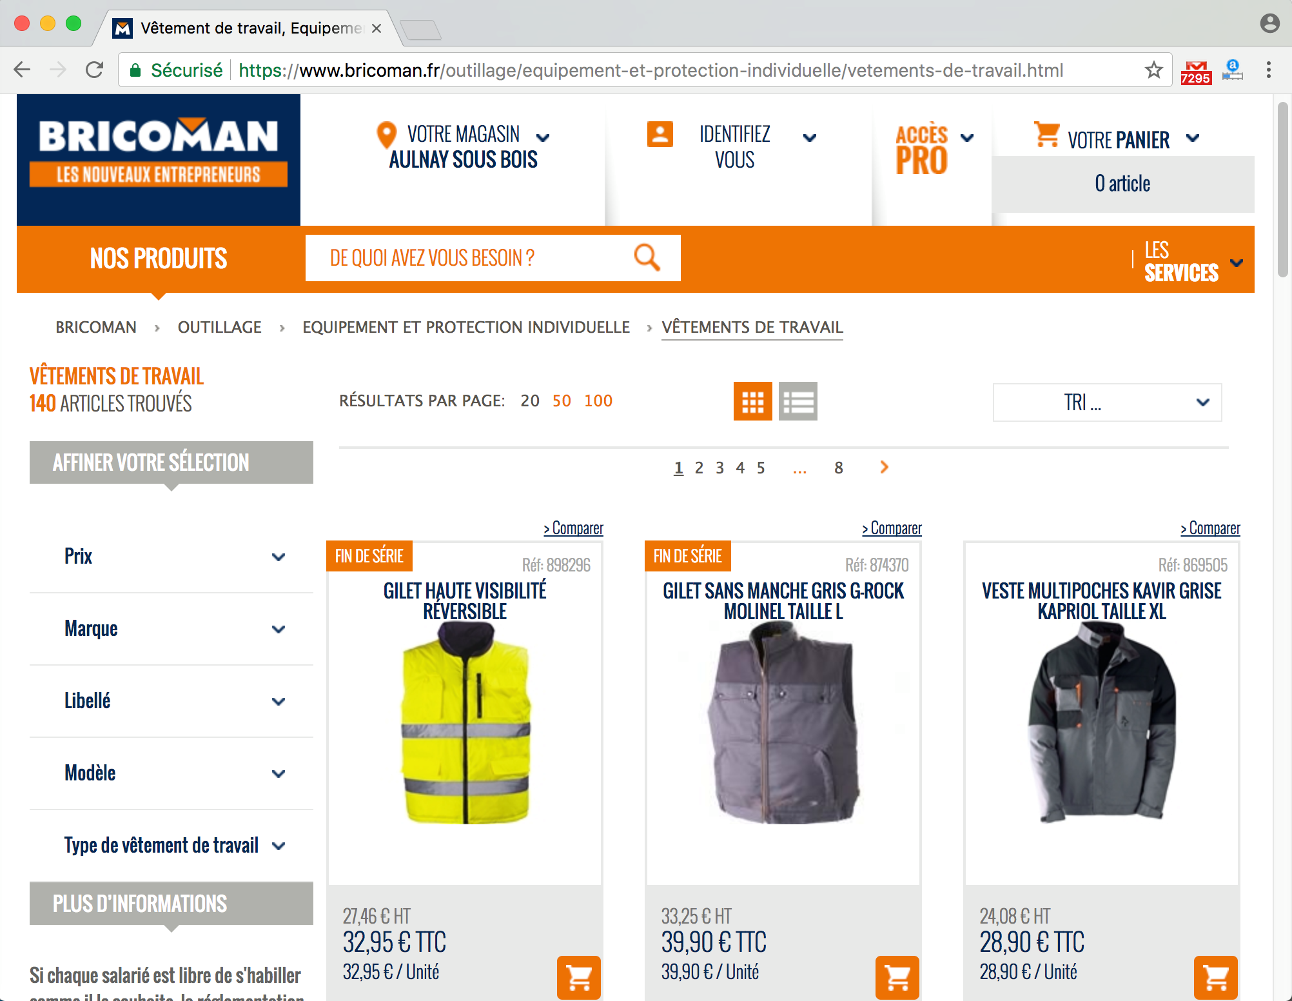Open the Chrome profile avatar icon
This screenshot has width=1292, height=1001.
pos(1269,23)
